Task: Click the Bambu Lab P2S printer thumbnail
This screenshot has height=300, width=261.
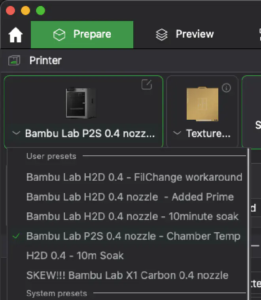Action: 81,103
